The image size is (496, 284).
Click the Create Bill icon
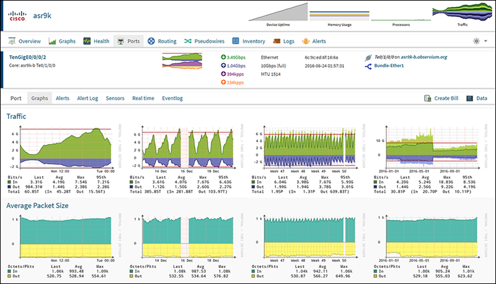click(x=427, y=99)
